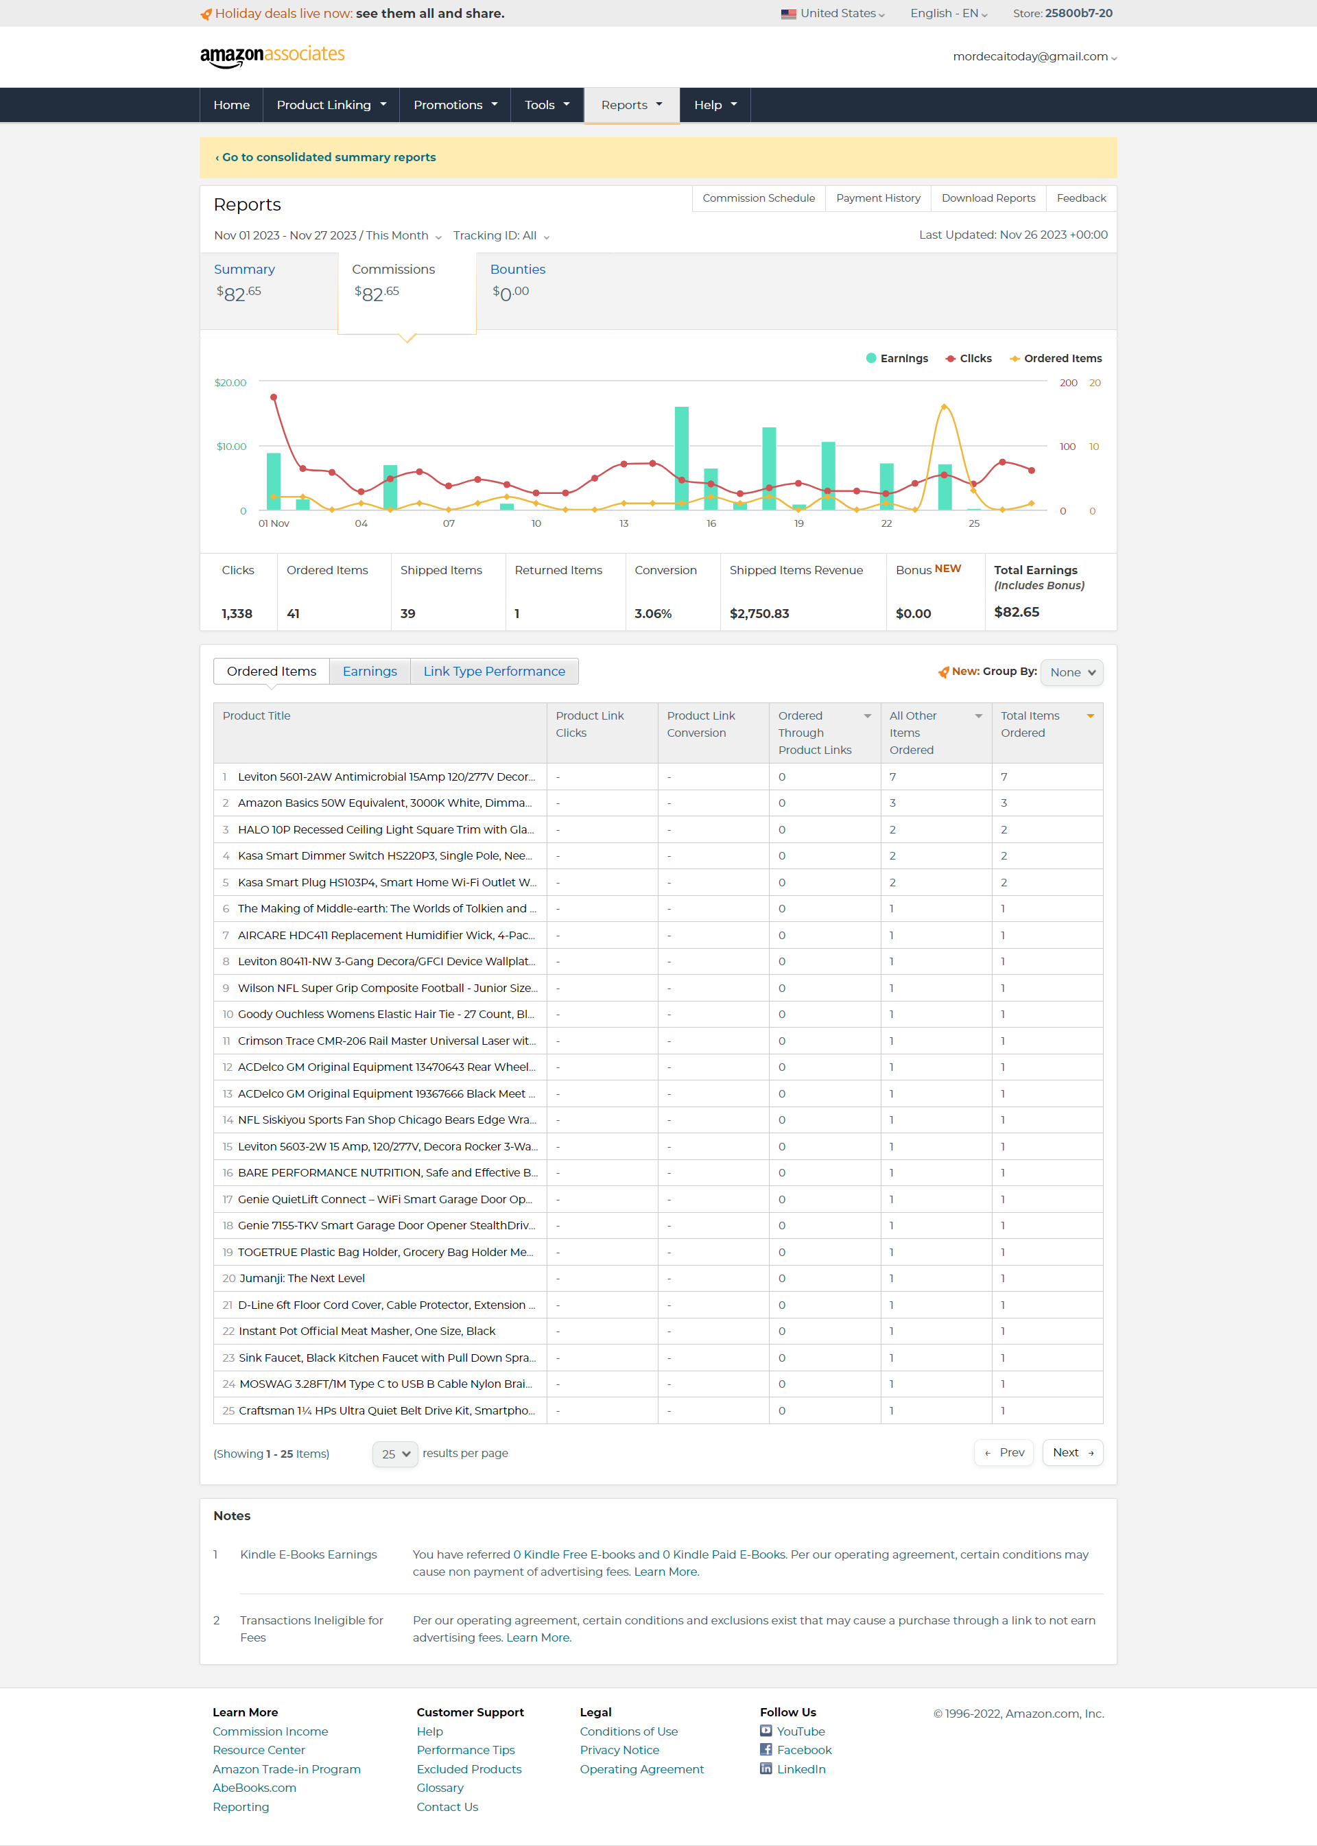This screenshot has width=1317, height=1846.
Task: Open the United States country dropdown
Action: point(842,14)
